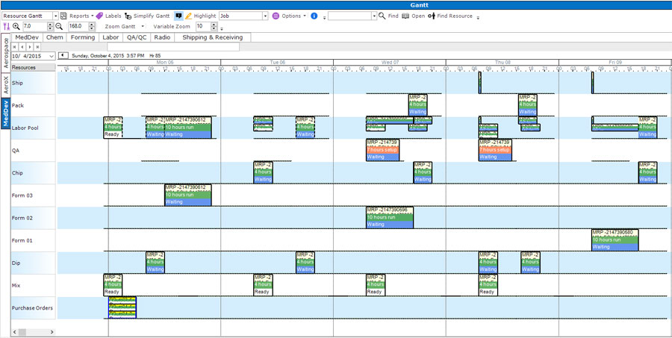This screenshot has height=338, width=672.
Task: Click the Find Resource person icon
Action: coord(432,16)
